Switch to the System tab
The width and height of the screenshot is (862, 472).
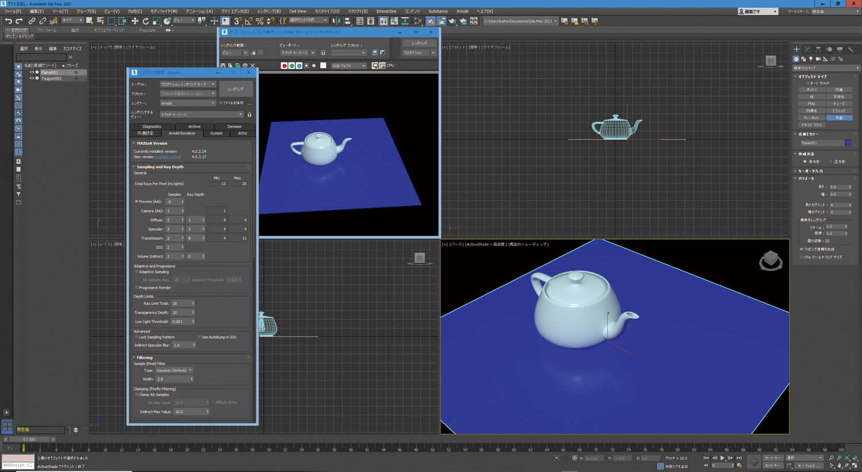[216, 133]
